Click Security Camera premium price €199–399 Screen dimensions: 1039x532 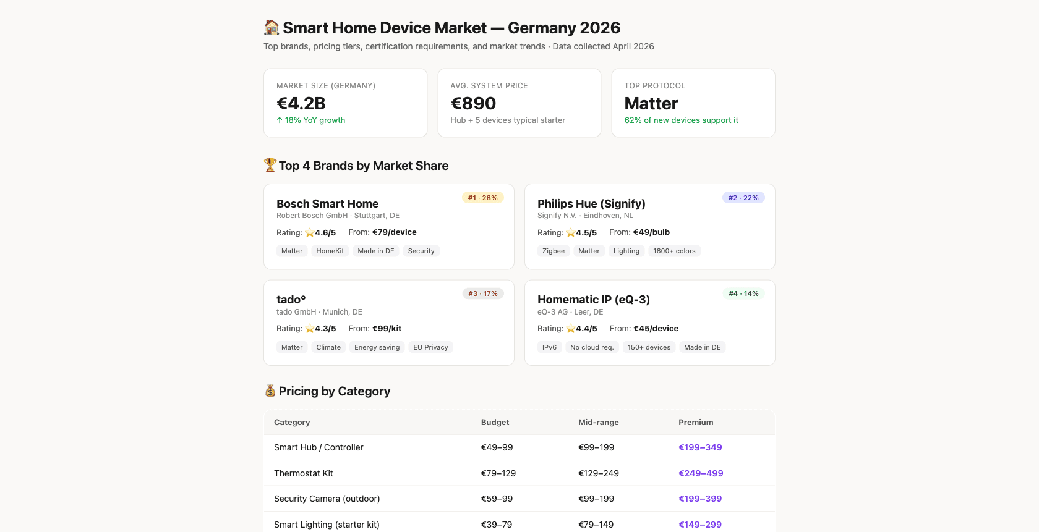click(x=700, y=499)
